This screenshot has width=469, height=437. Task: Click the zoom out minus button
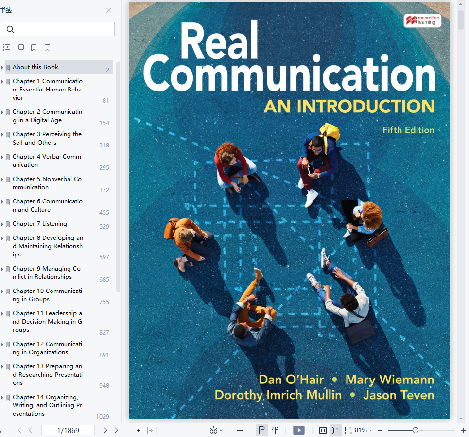[x=380, y=430]
